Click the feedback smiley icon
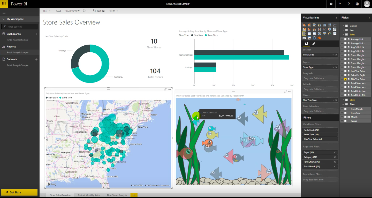Image resolution: width=372 pixels, height=198 pixels. click(x=357, y=4)
